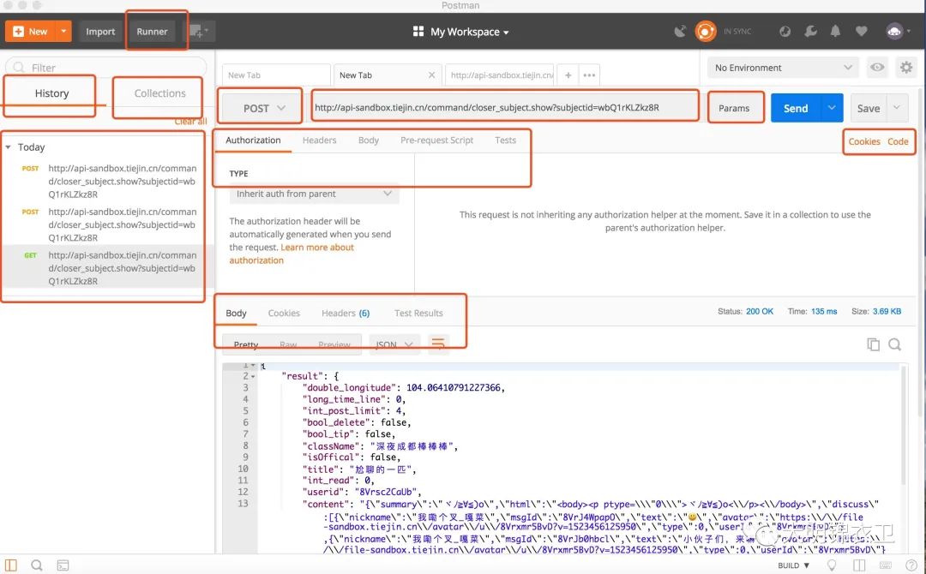Open the Tests tab
The image size is (926, 574).
(x=506, y=141)
